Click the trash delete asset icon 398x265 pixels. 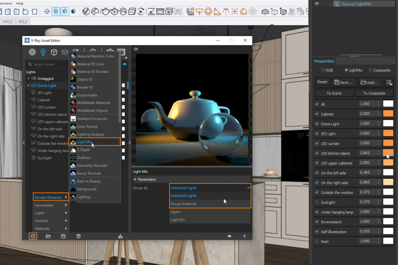point(79,236)
